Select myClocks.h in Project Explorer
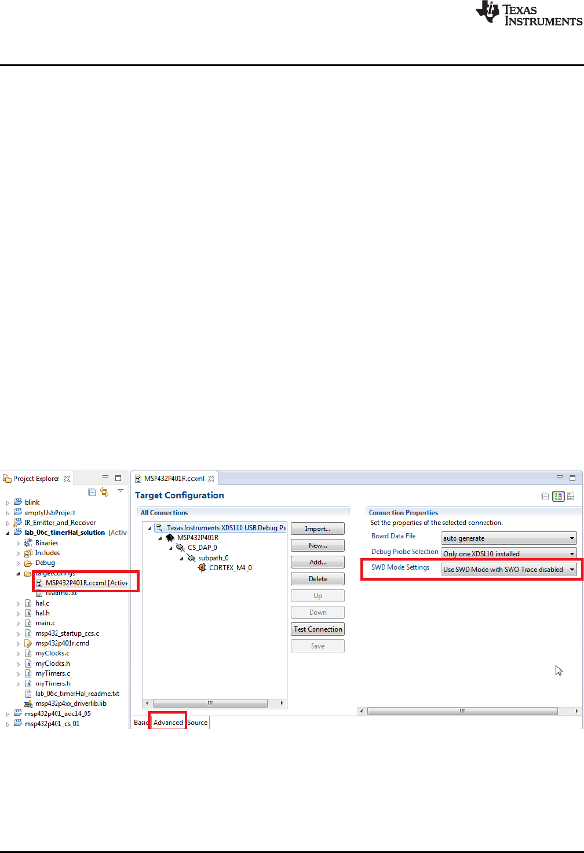The image size is (584, 853). pyautogui.click(x=52, y=664)
